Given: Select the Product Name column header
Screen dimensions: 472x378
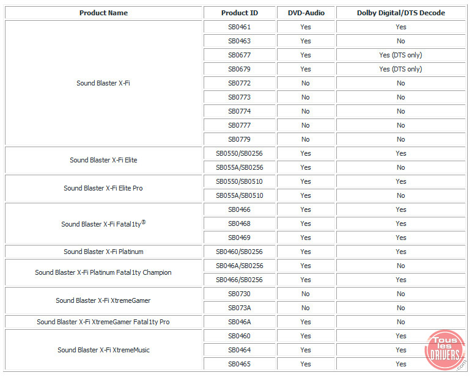Looking at the screenshot, I should (103, 13).
